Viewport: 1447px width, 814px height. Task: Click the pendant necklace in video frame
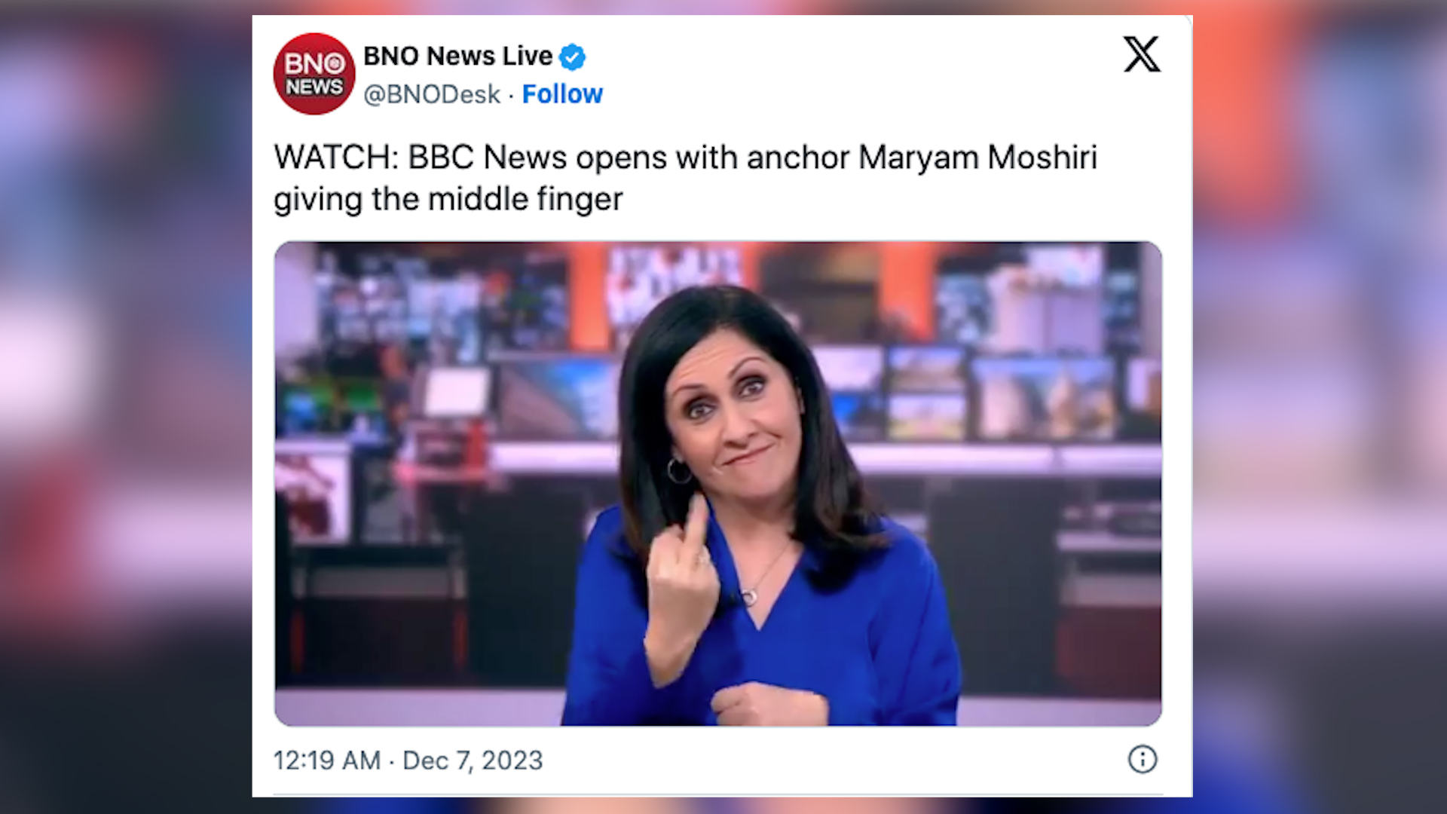(x=749, y=598)
